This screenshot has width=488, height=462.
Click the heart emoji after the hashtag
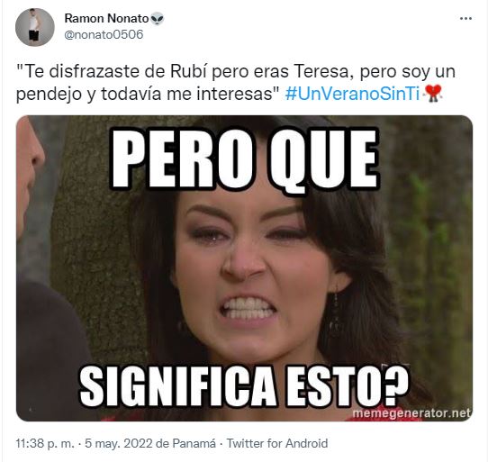(434, 93)
